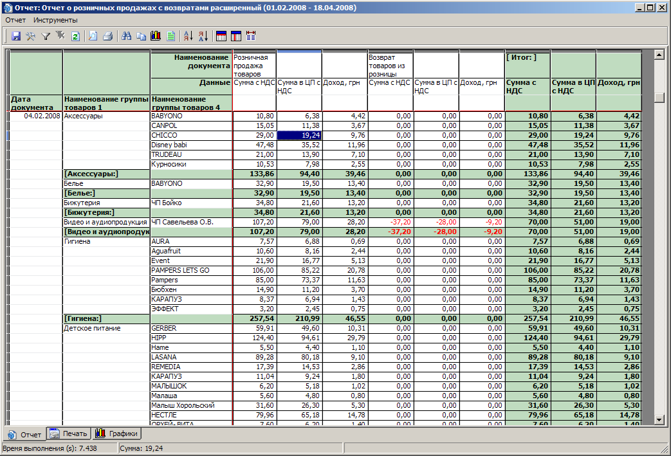Sort ascending with the A-to-Я icon
Screen dimensions: 671x456
coord(188,37)
